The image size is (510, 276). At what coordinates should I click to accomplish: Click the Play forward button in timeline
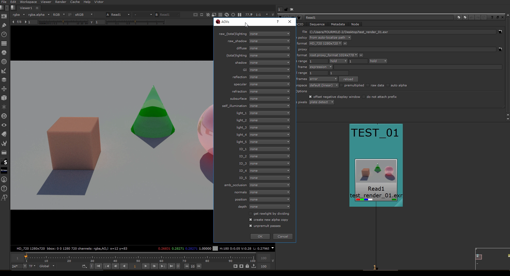[x=146, y=266]
